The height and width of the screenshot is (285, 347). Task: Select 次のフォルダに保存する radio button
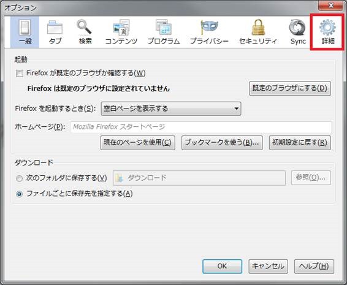tap(19, 178)
